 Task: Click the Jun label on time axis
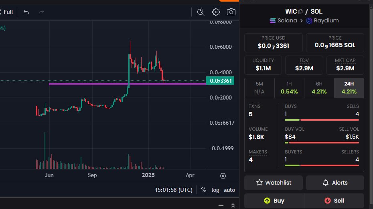tap(49, 175)
